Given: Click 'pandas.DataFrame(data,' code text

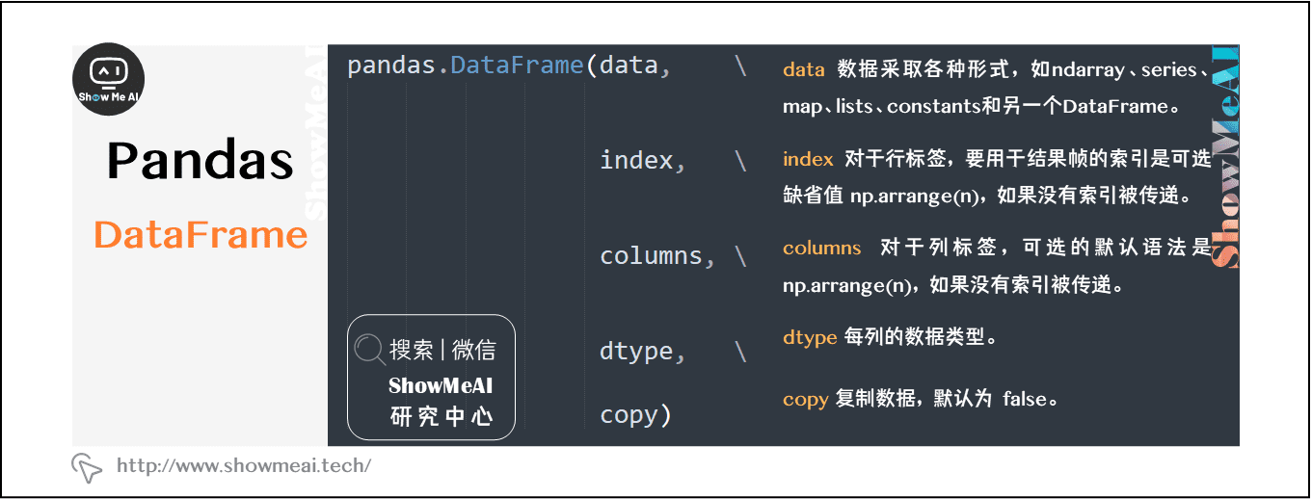Looking at the screenshot, I should (x=508, y=66).
